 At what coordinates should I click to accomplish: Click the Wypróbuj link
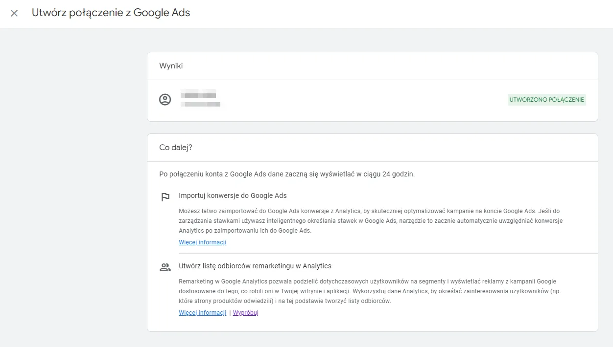click(246, 313)
